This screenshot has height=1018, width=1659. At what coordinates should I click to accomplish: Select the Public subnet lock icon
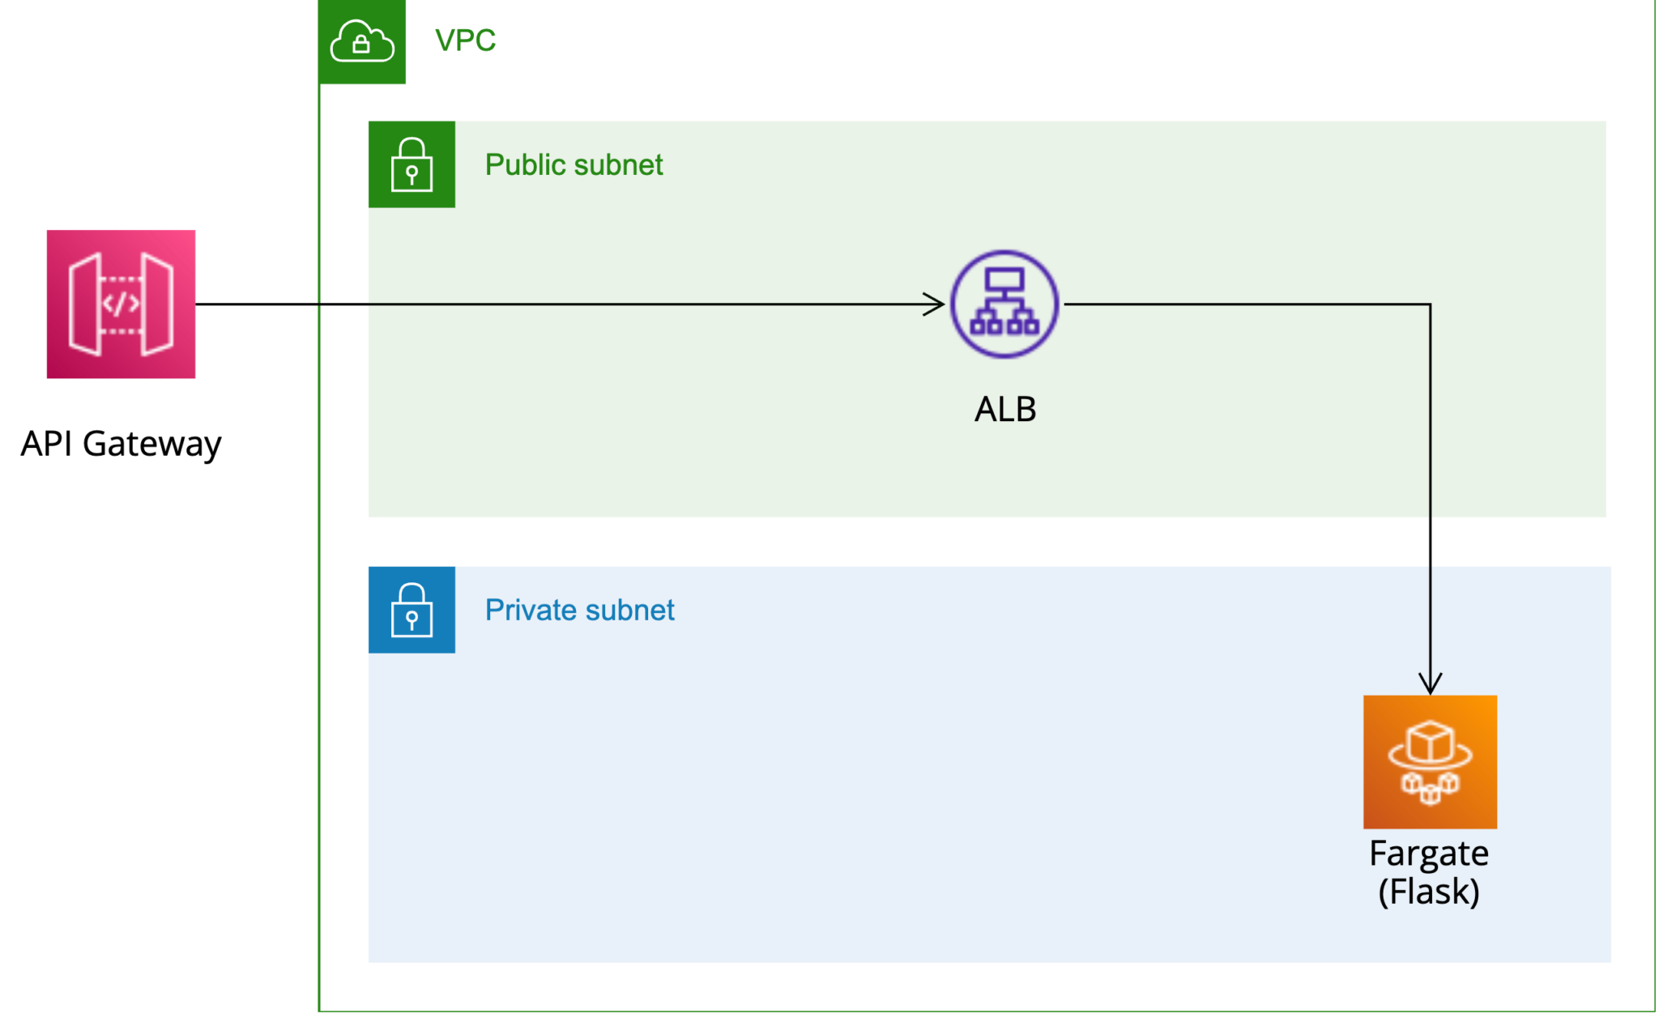(x=412, y=164)
